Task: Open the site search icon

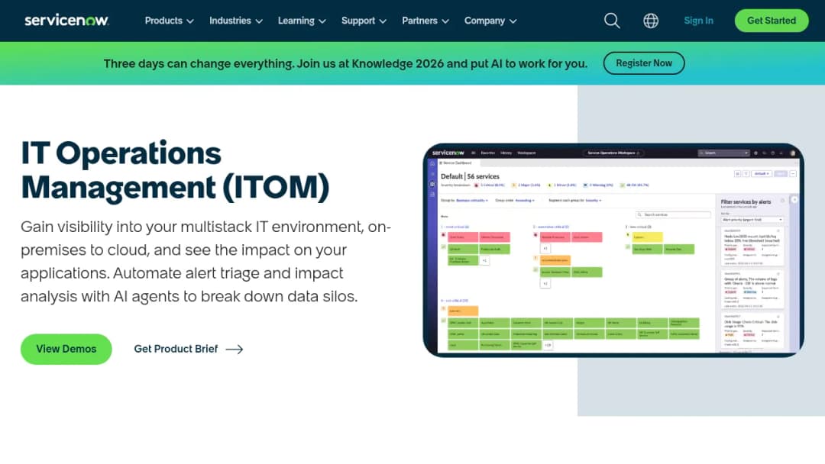Action: click(x=612, y=21)
